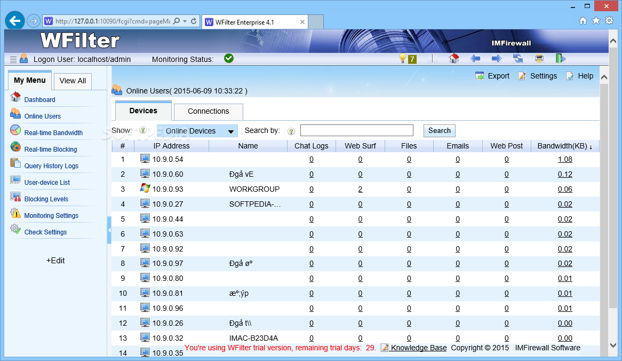This screenshot has width=622, height=361.
Task: Click the Chat Logs column header
Action: [312, 146]
